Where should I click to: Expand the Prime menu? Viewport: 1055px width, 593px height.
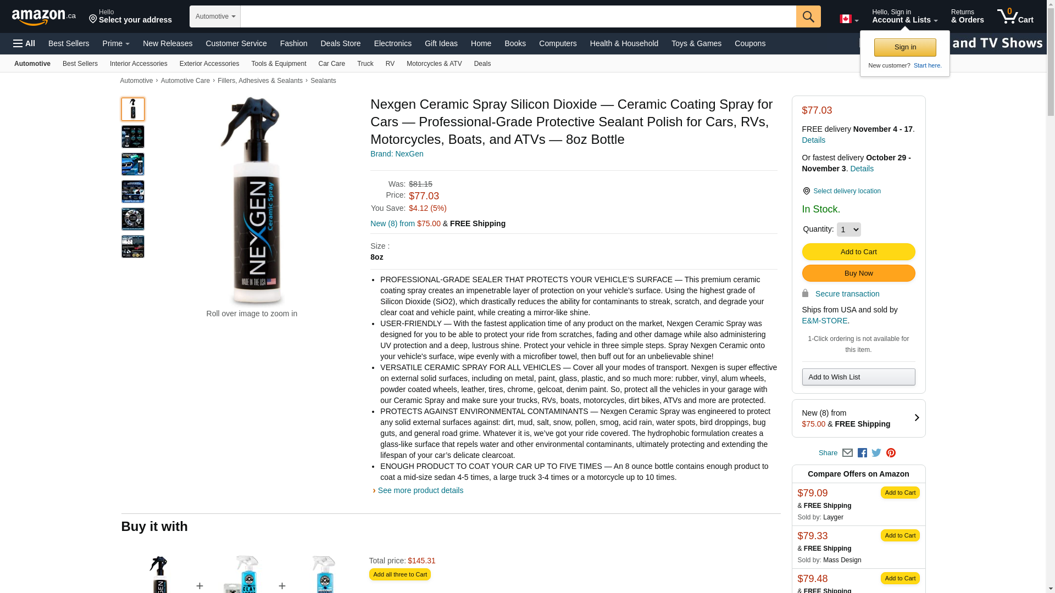[116, 43]
